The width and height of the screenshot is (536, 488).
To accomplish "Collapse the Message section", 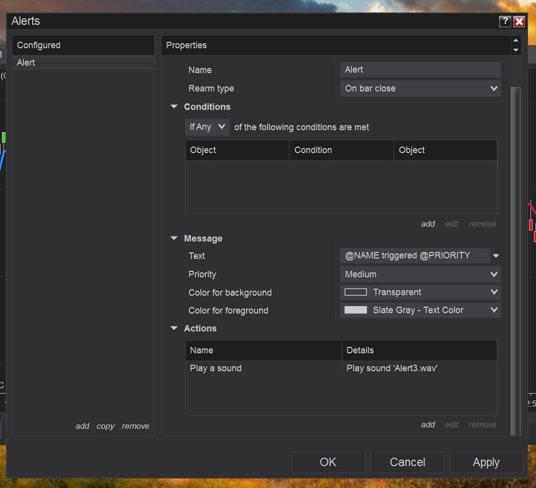I will pos(174,239).
